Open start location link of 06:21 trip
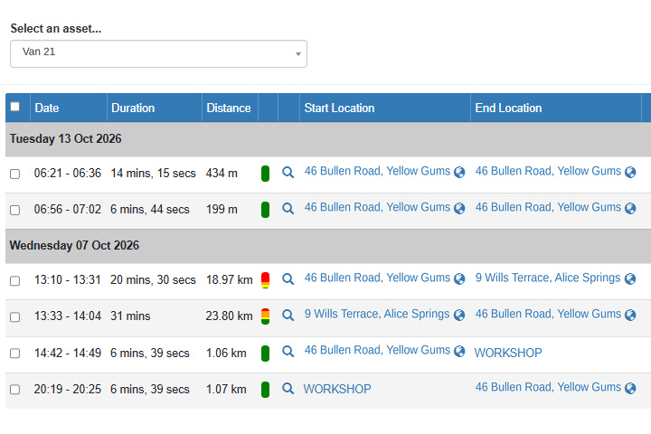 tap(377, 171)
